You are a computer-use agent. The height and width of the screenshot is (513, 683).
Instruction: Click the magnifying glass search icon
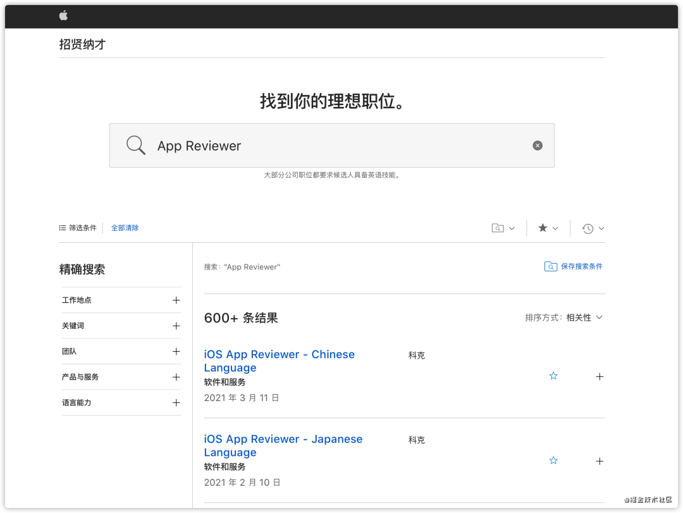[x=136, y=145]
